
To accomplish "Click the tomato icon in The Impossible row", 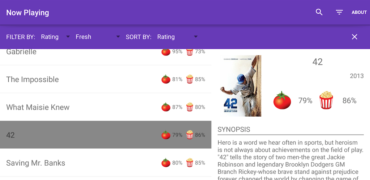I will tap(166, 79).
